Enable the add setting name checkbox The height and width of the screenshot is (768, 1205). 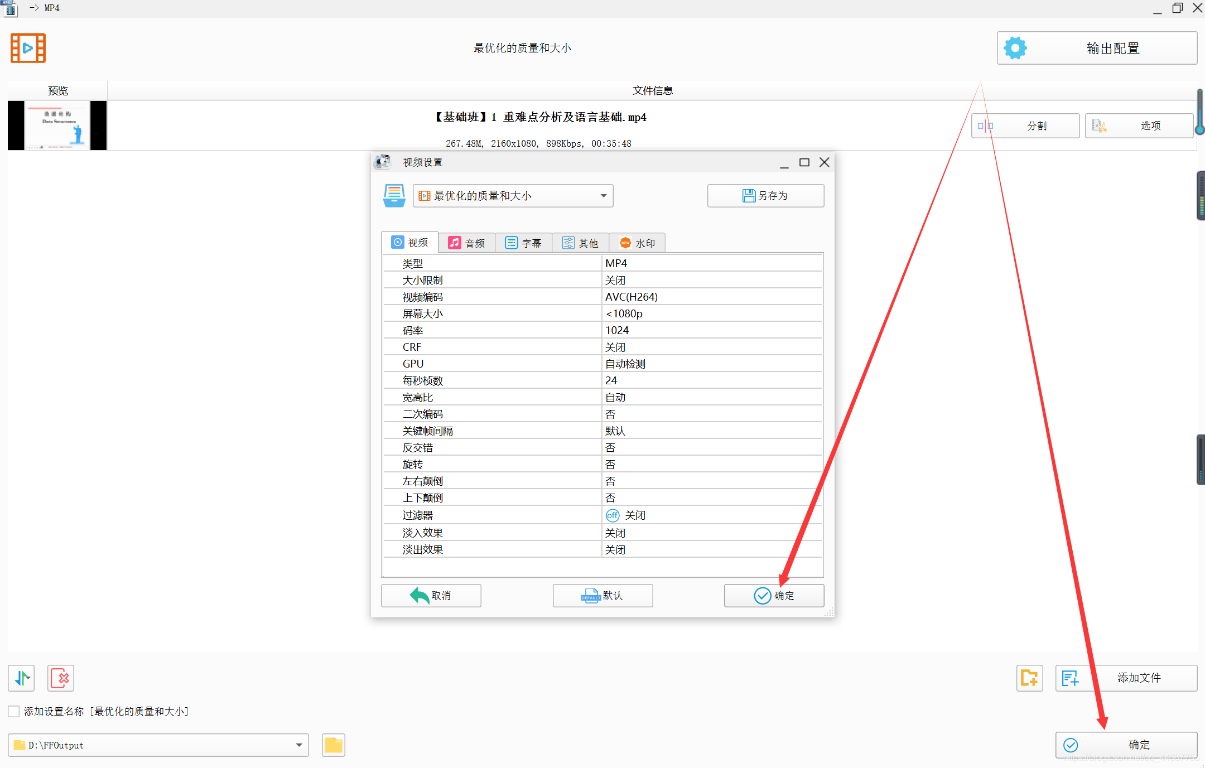tap(14, 711)
